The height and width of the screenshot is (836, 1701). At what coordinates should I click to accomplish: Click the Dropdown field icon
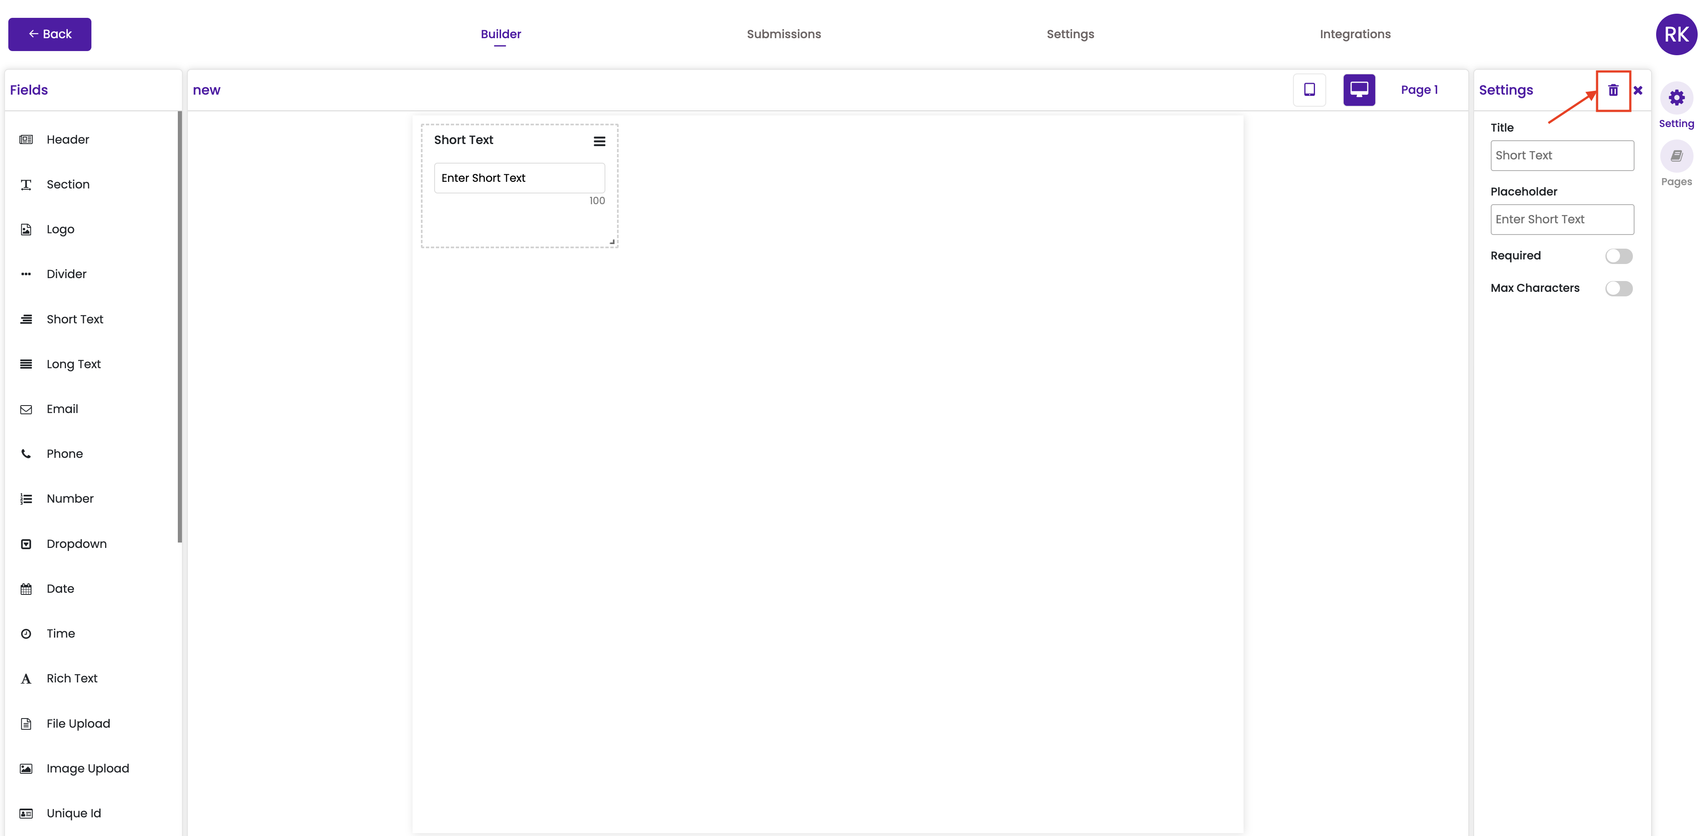pyautogui.click(x=26, y=544)
